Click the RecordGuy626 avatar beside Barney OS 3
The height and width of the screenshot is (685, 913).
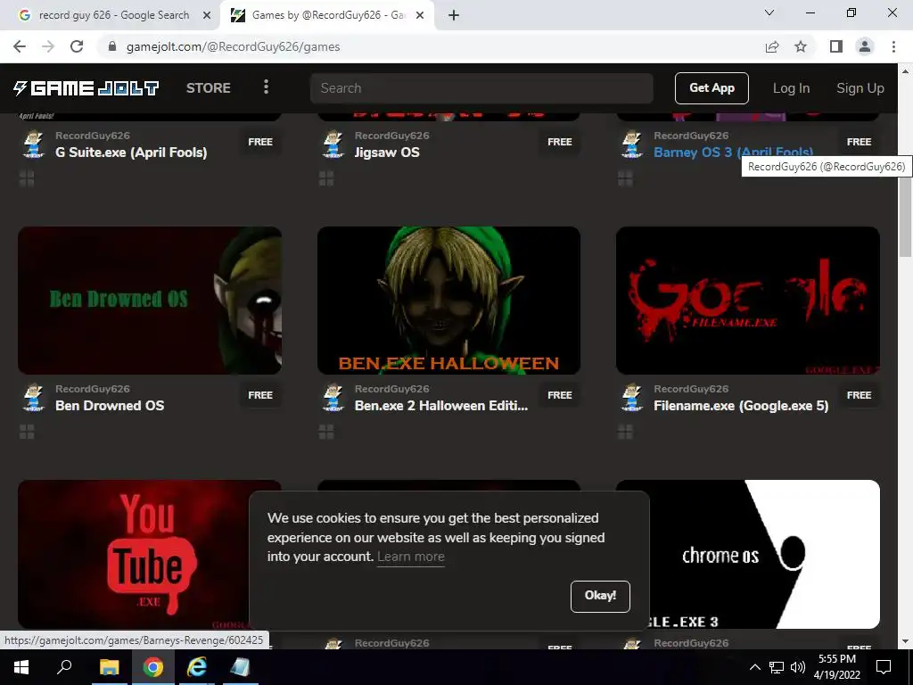click(632, 144)
